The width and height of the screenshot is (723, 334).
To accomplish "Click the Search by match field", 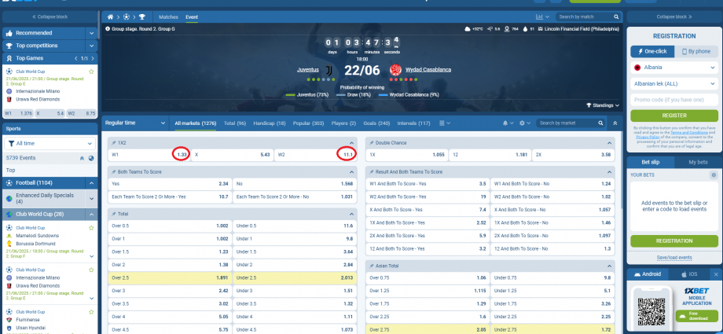I will click(584, 17).
